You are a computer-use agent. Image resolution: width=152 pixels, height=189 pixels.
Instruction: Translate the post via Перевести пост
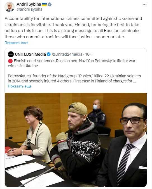[16, 43]
